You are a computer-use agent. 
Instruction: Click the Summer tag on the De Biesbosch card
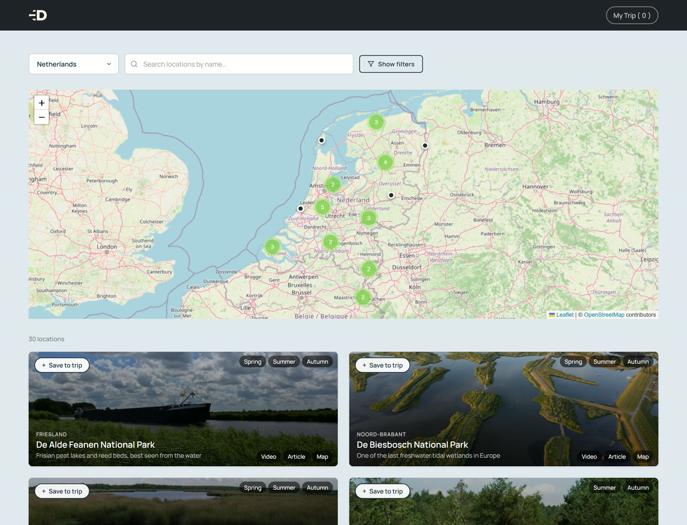605,362
